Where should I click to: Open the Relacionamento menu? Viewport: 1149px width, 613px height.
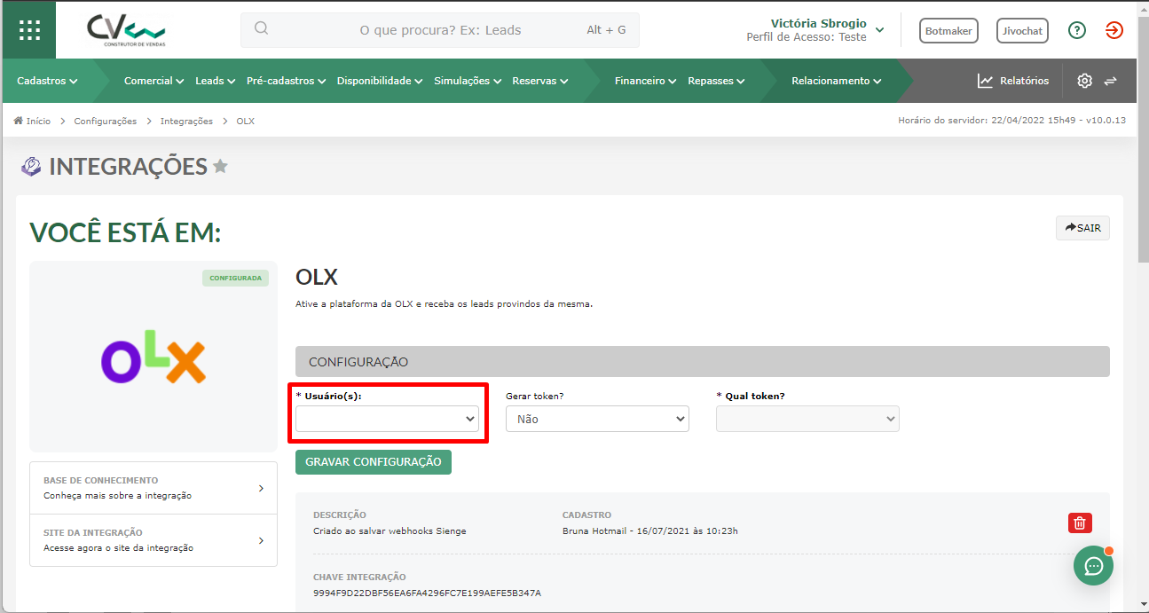pyautogui.click(x=836, y=81)
